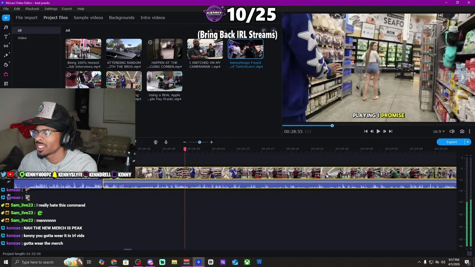The image size is (475, 267).
Task: Open the Effects Store shopping bag icon
Action: click(x=6, y=74)
